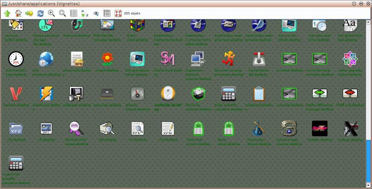Select the SeaMonkey Addressbook icon
Image resolution: width=372 pixels, height=189 pixels.
[x=168, y=26]
